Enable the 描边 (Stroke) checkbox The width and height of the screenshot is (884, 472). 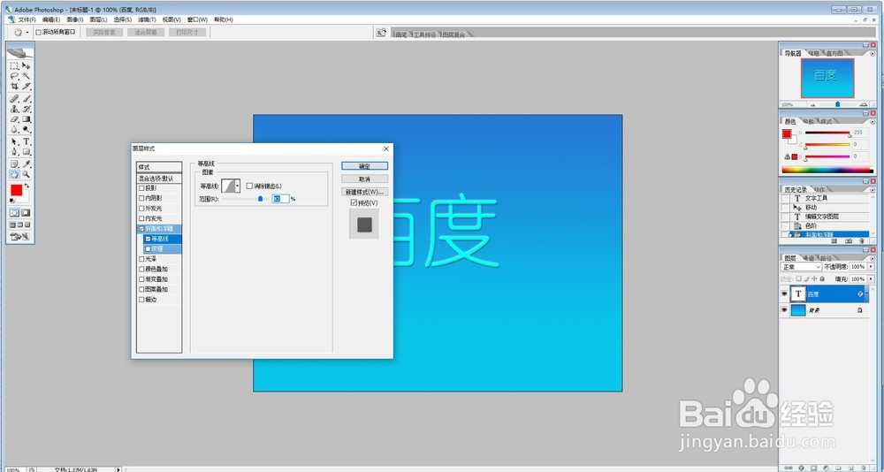[141, 300]
